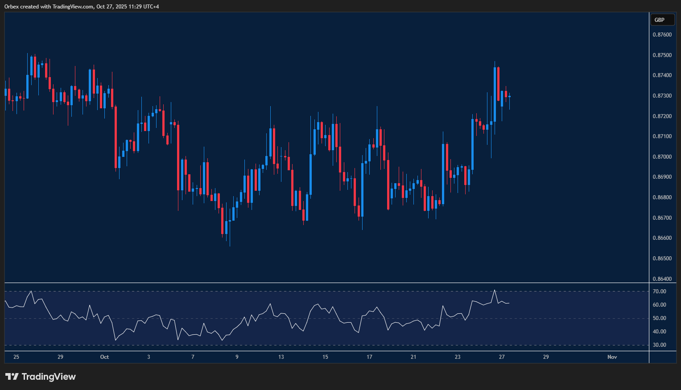
Task: Select the 25 date label on the time axis
Action: click(x=16, y=357)
